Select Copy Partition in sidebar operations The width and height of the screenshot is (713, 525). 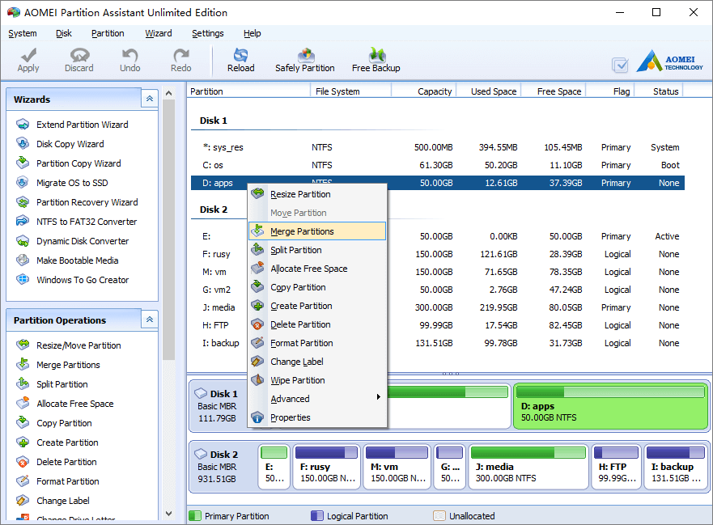pyautogui.click(x=64, y=423)
